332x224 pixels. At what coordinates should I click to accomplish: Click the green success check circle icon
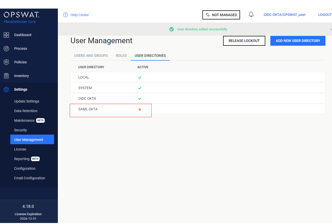pos(172,29)
